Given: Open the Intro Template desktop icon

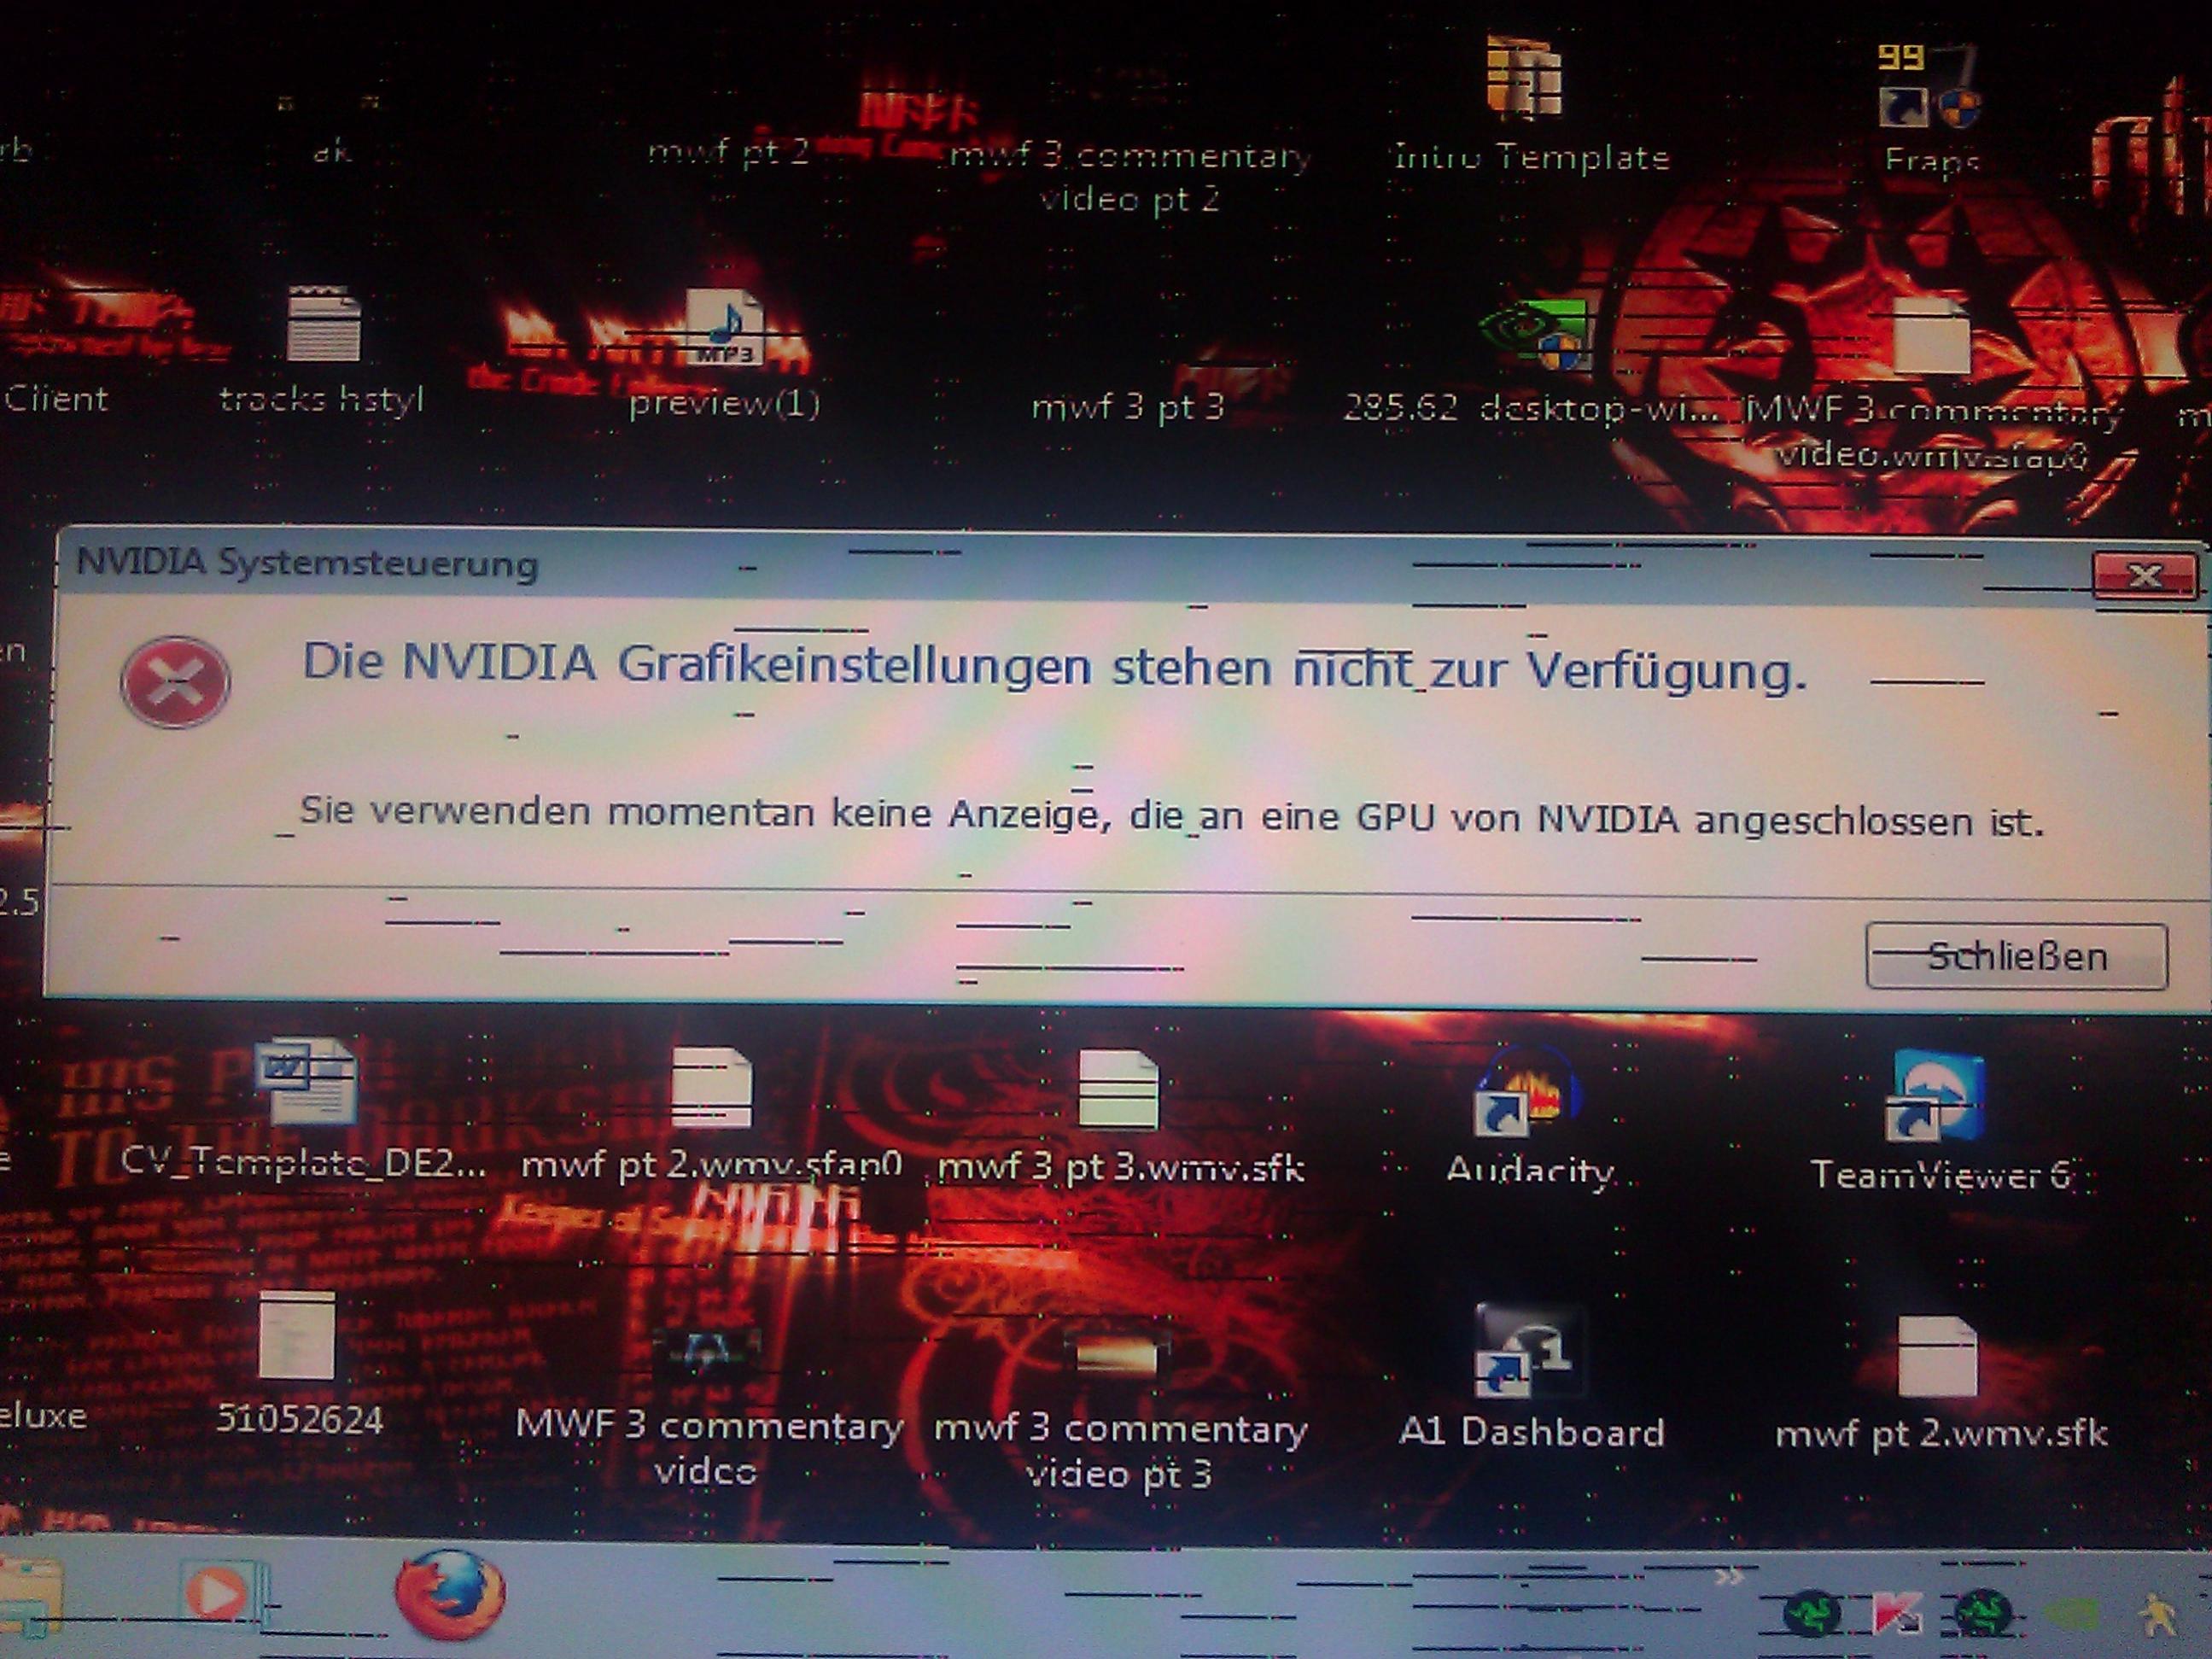Looking at the screenshot, I should (1522, 78).
